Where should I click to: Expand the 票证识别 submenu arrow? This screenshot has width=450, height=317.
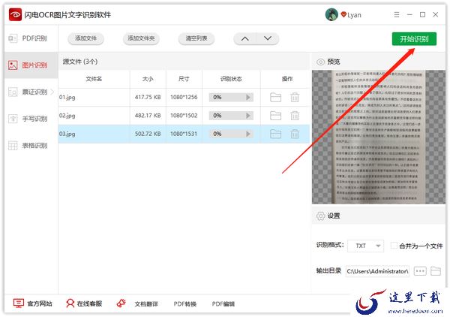click(52, 92)
